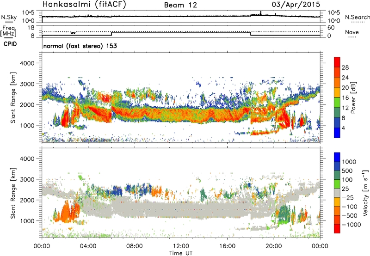Click the Hankasalmi (fitACF) title
The width and height of the screenshot is (370, 256).
pos(84,4)
